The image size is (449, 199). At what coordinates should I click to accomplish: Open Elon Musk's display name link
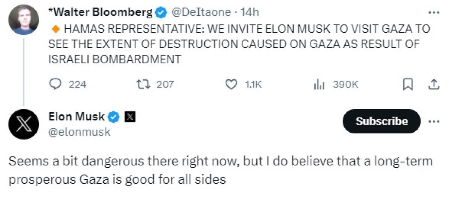tap(76, 117)
